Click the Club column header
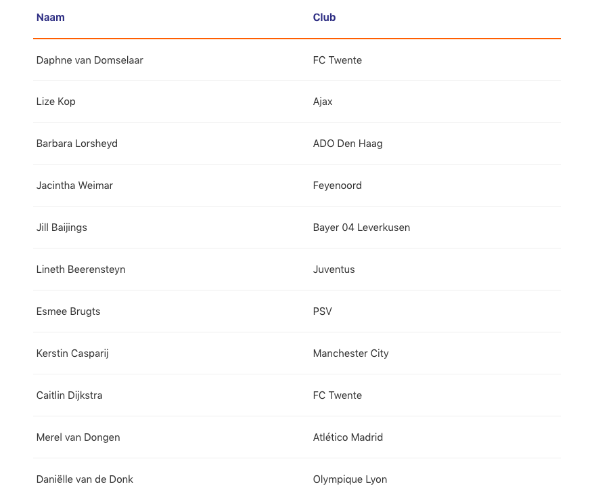Viewport: 594px width, 499px height. [324, 18]
